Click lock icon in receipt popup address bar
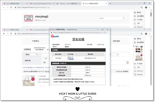 click(x=51, y=33)
